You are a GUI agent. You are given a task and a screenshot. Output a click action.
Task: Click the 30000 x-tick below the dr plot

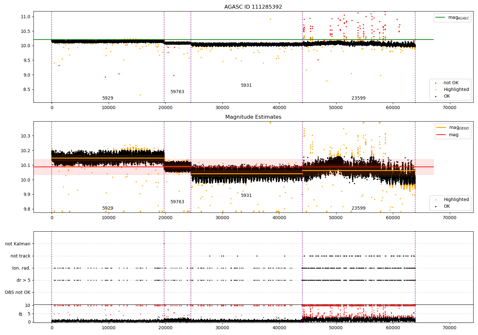[x=222, y=328]
